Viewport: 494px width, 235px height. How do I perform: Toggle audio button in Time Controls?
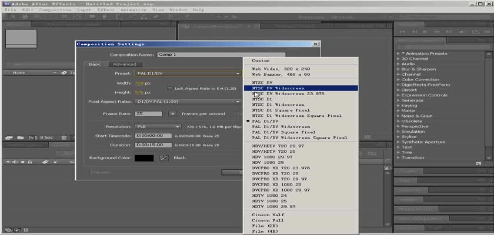click(461, 32)
